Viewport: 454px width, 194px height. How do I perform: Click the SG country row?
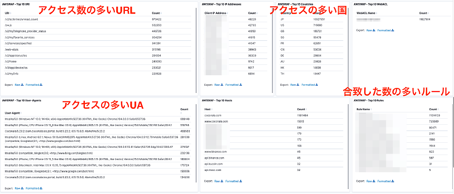[x=311, y=37]
